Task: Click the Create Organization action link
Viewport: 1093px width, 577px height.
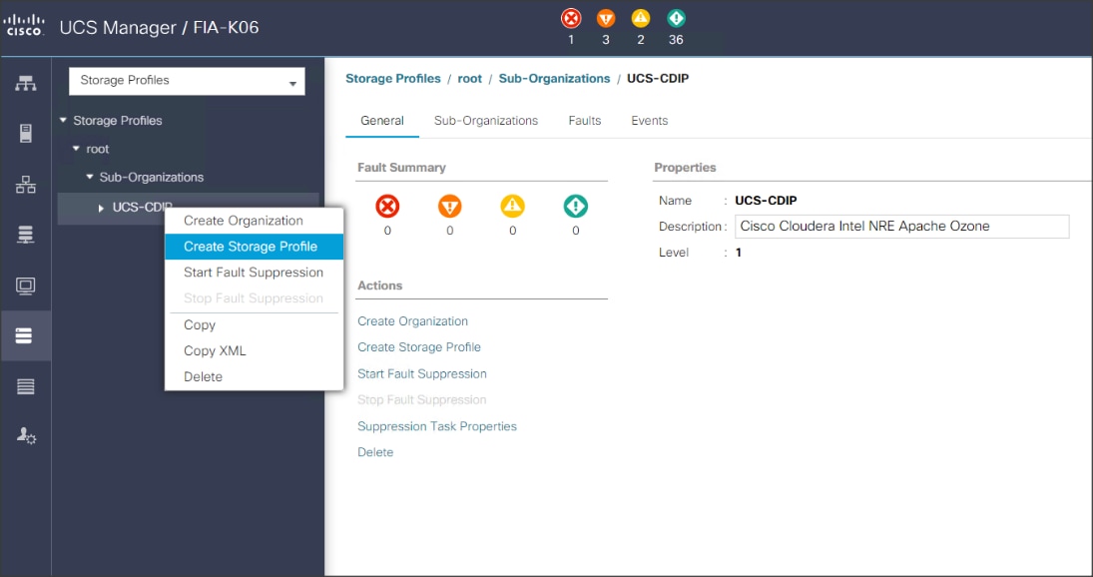Action: (x=412, y=320)
